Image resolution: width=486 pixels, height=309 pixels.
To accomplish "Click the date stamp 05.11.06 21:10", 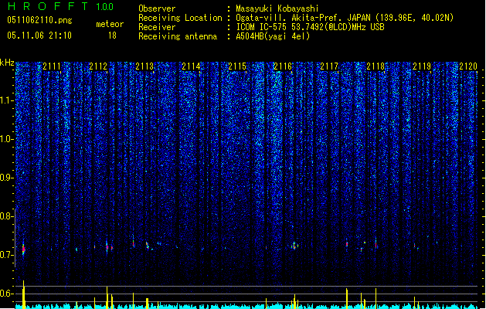I will tap(39, 36).
